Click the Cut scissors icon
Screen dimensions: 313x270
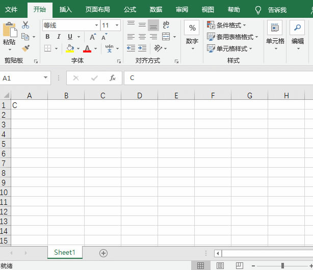25,25
